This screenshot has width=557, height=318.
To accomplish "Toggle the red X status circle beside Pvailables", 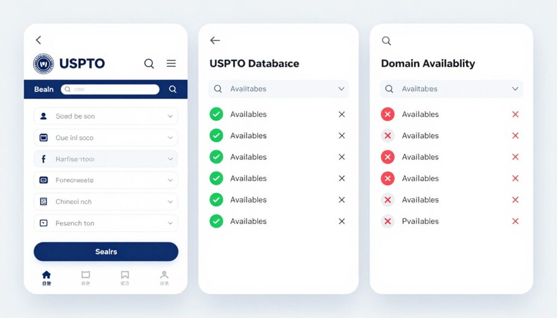I will (387, 221).
